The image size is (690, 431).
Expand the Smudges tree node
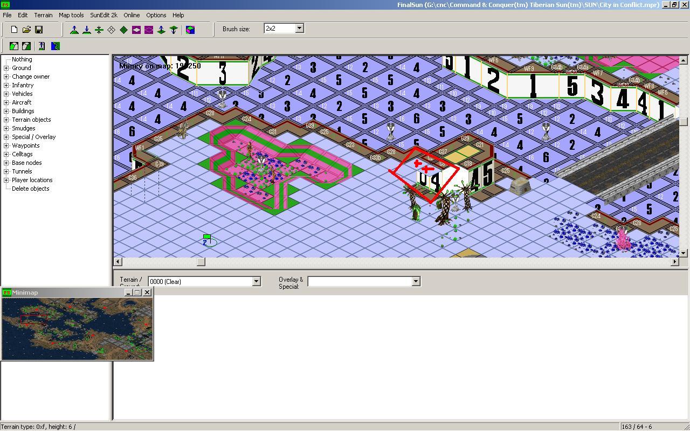click(6, 128)
